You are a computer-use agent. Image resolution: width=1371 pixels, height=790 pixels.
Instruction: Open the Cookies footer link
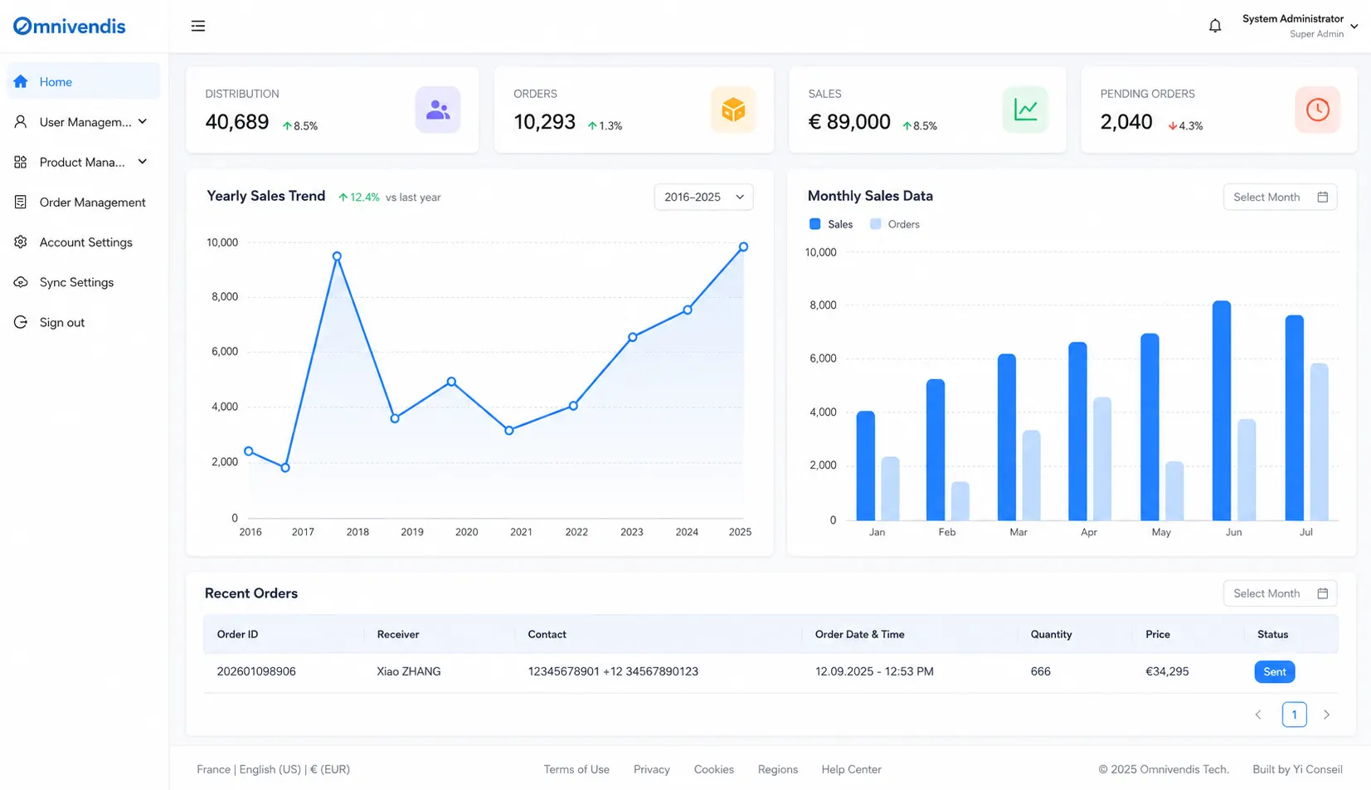[x=713, y=769]
